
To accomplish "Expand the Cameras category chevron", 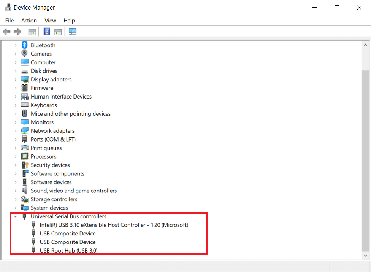I will pyautogui.click(x=16, y=54).
